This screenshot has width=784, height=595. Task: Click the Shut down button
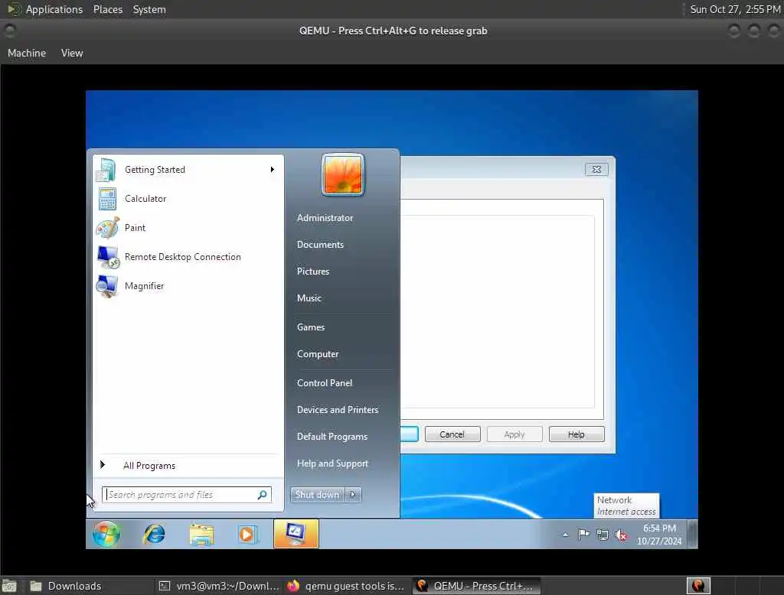318,495
